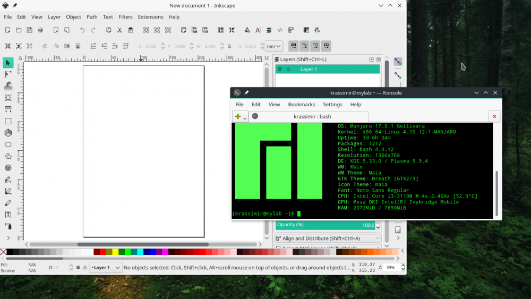This screenshot has height=299, width=531.
Task: Open a file with folder icon
Action: [19, 30]
